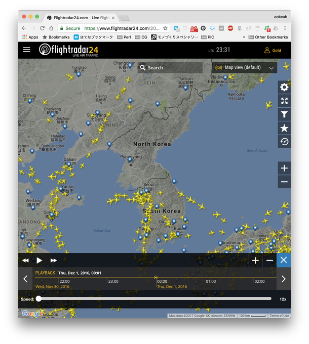Image resolution: width=309 pixels, height=344 pixels.
Task: Zoom out the playback timeline
Action: pyautogui.click(x=269, y=261)
